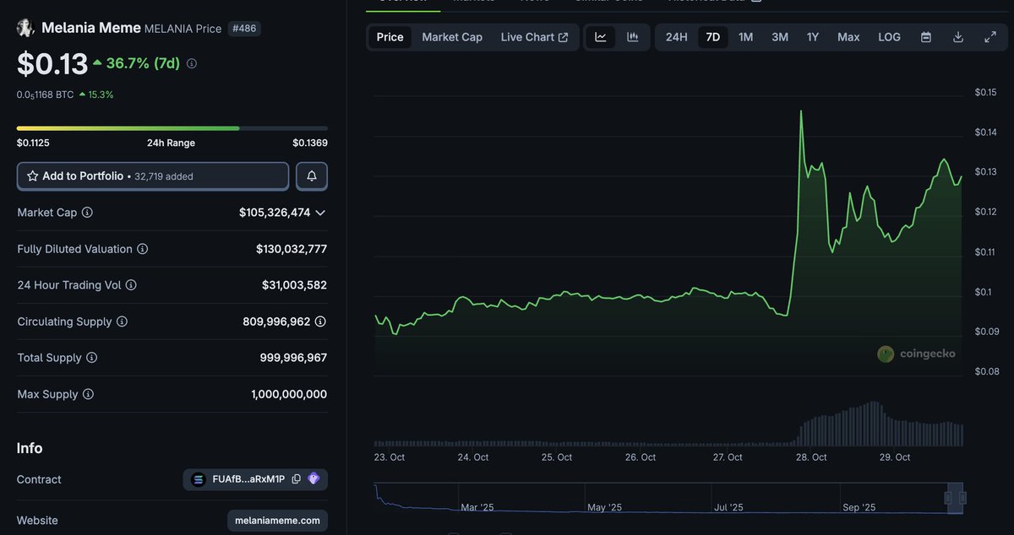Select the line chart view icon
The height and width of the screenshot is (535, 1014).
tap(601, 37)
